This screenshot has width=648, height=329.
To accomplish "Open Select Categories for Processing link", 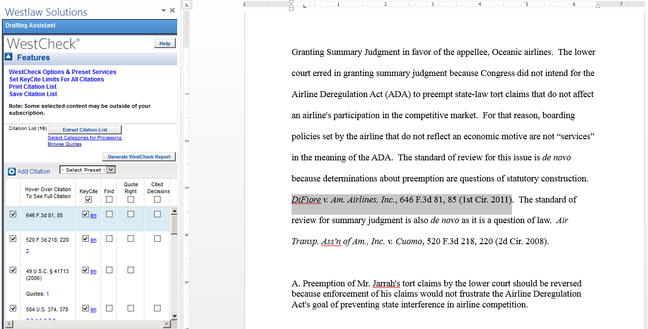I will [x=84, y=138].
